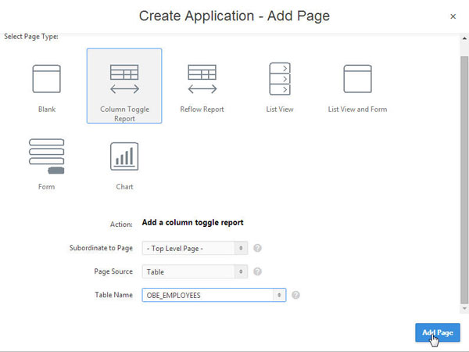Viewport: 469px width, 352px height.
Task: Select the Form page type icon
Action: coord(47,156)
